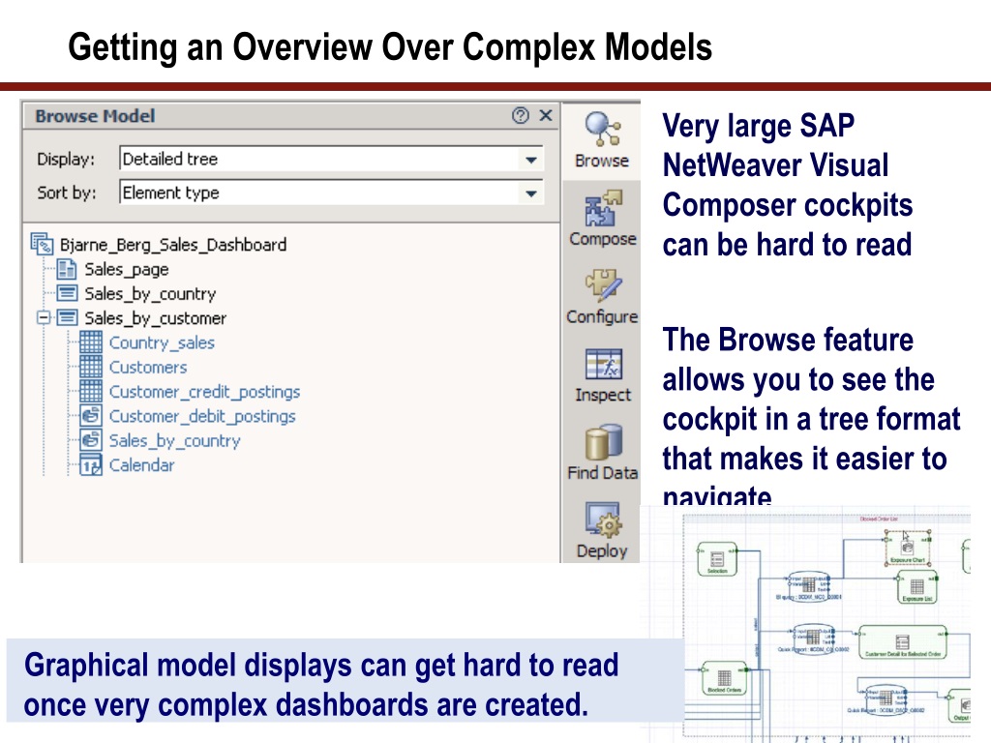Click the table icon beside Customer_credit_postings

pos(91,392)
